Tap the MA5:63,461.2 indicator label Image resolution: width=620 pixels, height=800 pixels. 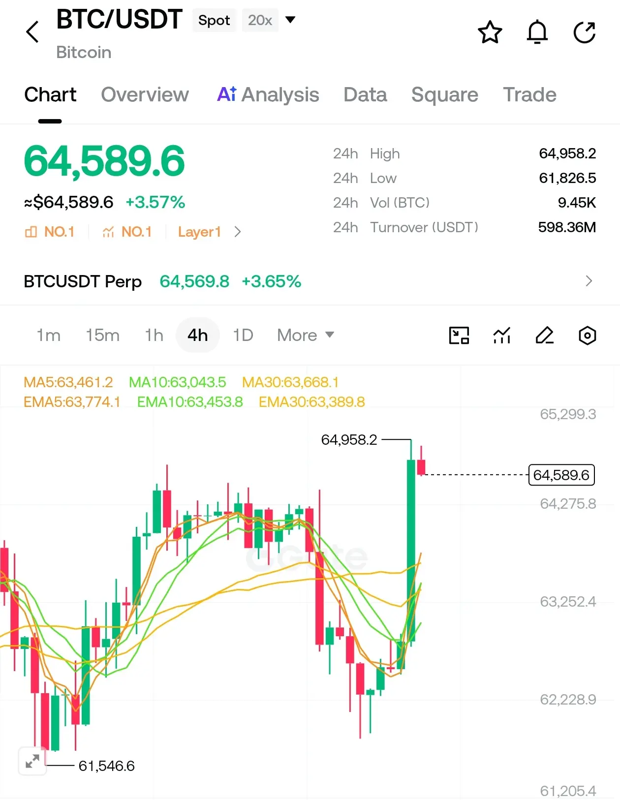pos(68,382)
